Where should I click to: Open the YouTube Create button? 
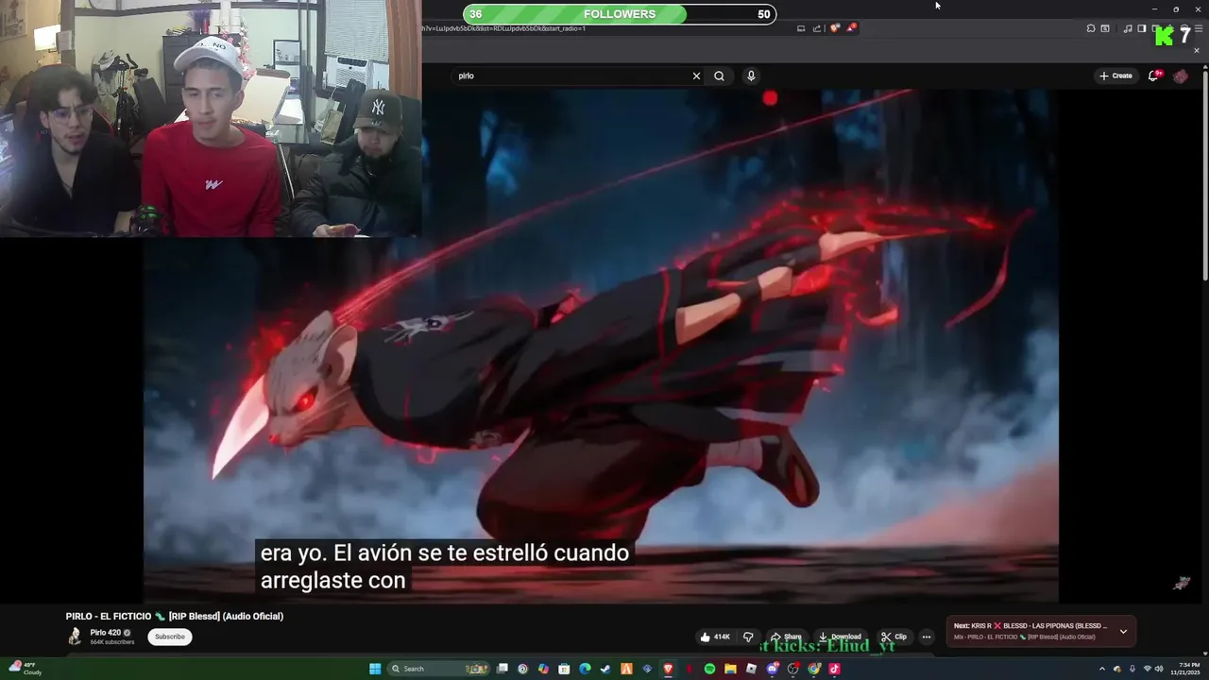(x=1115, y=76)
